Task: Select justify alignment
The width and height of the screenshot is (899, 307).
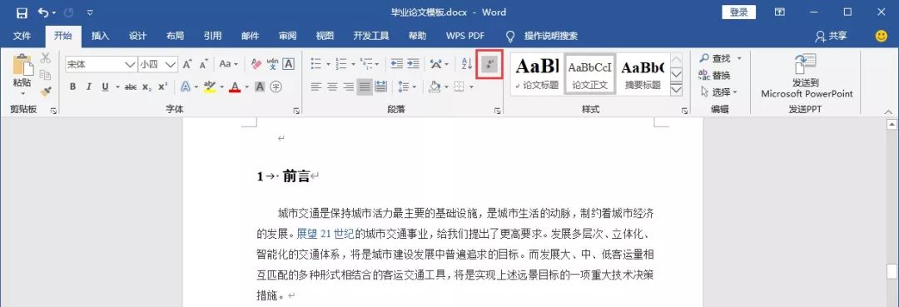Action: point(365,87)
